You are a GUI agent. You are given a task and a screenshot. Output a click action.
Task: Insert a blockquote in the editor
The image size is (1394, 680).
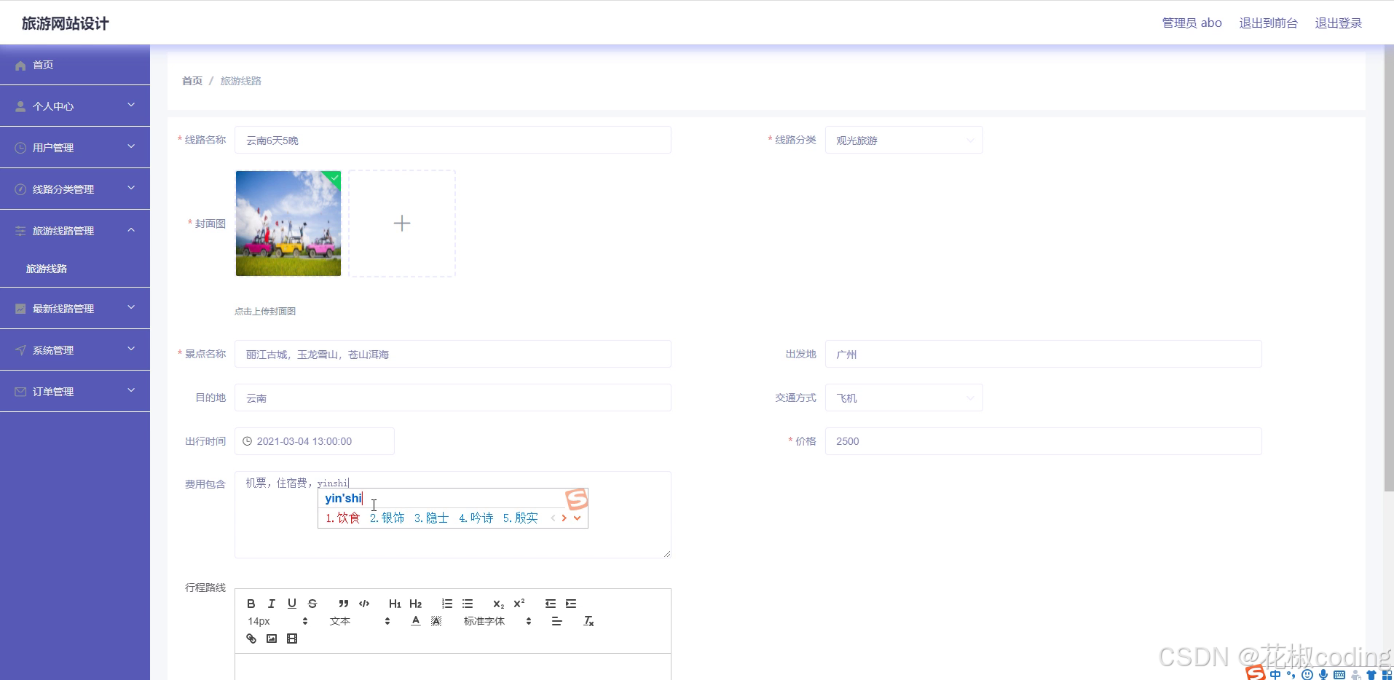(x=343, y=604)
